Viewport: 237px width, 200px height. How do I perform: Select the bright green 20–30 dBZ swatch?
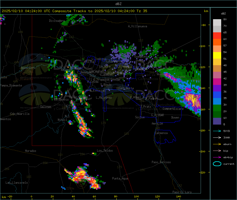coord(217,108)
